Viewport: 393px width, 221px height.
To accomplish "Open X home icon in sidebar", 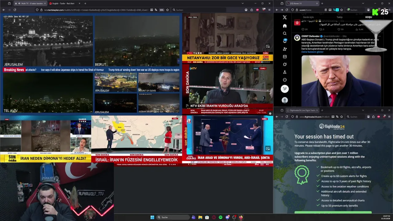I will click(285, 26).
